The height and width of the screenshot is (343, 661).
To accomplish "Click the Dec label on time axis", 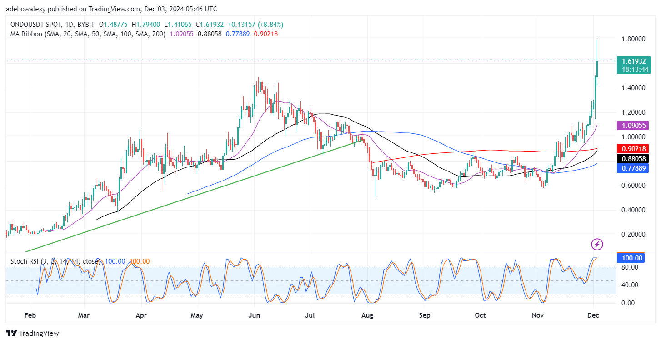I will click(593, 315).
